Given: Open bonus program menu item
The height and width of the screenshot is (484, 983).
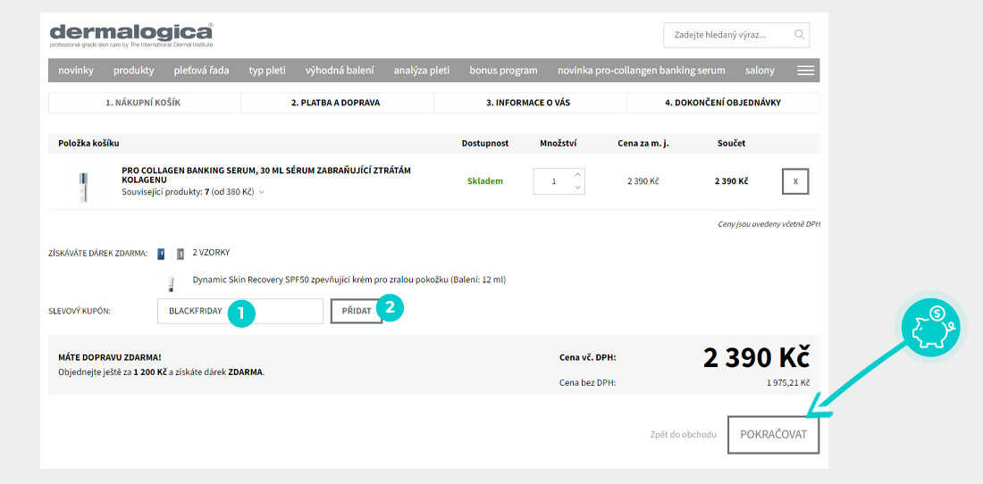Looking at the screenshot, I should [503, 71].
